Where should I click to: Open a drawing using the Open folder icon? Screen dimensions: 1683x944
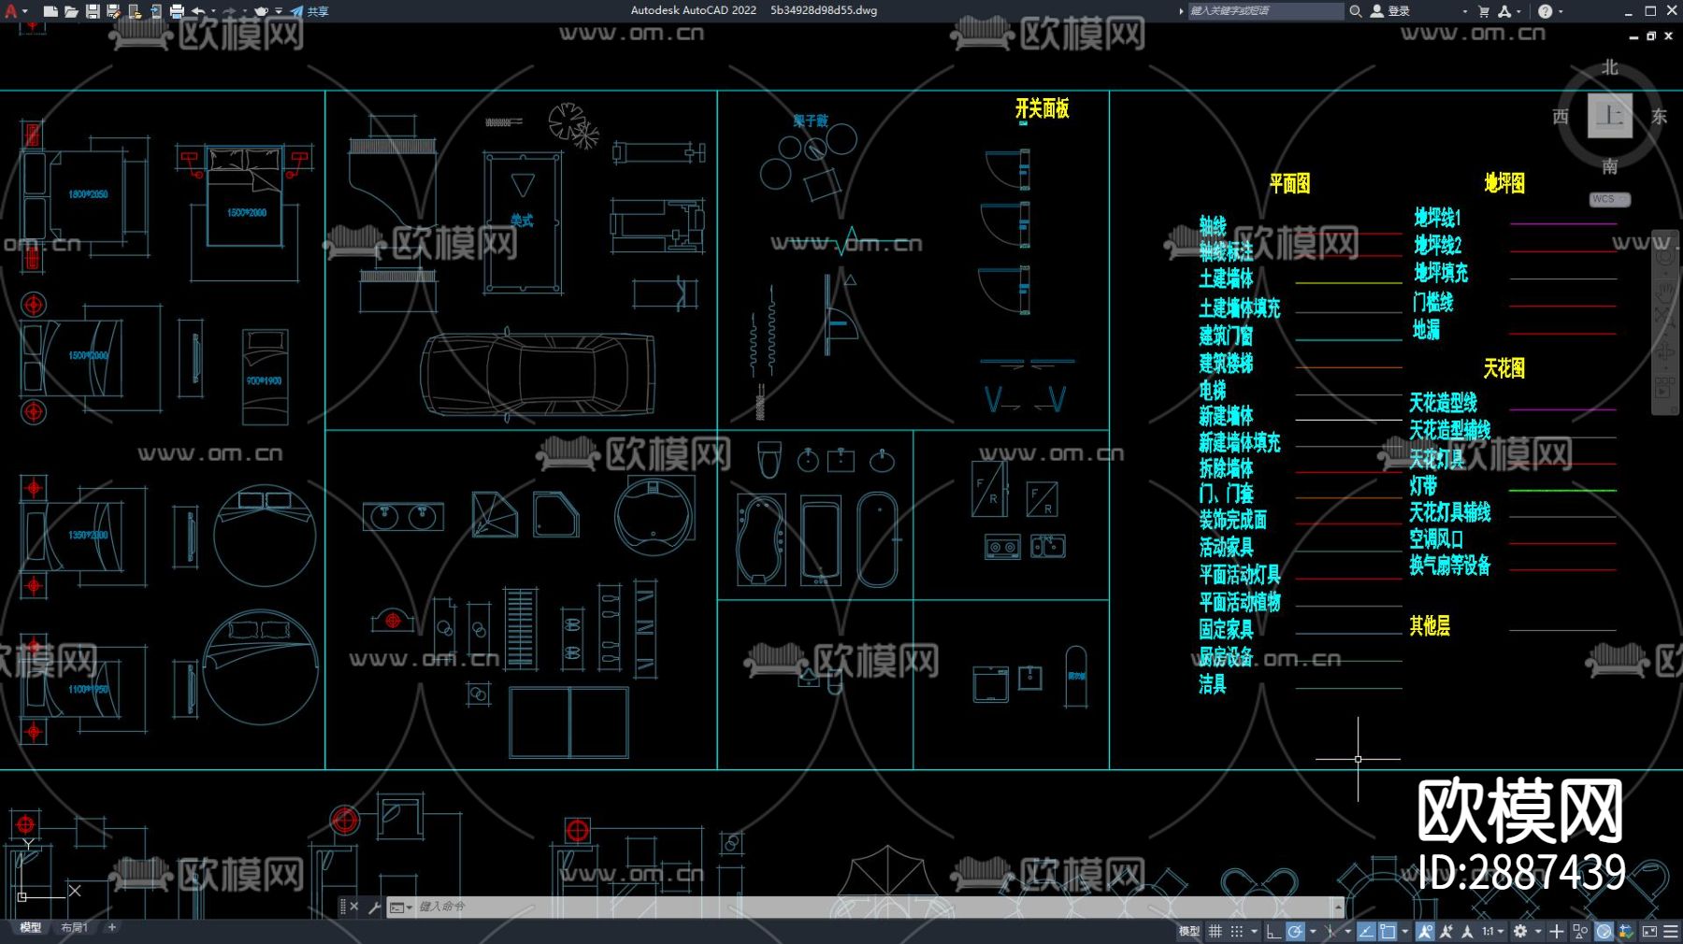pyautogui.click(x=71, y=10)
